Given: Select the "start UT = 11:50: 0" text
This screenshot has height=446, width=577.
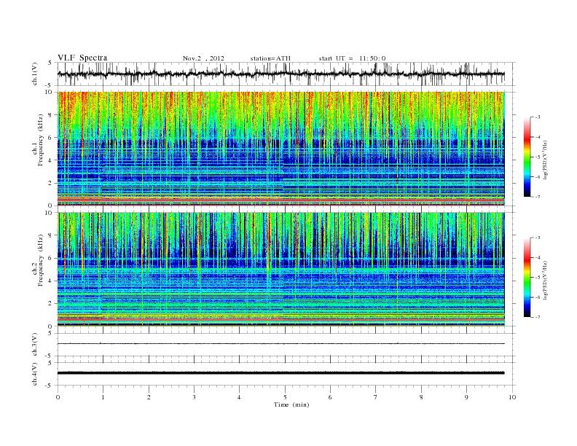Looking at the screenshot, I should click(352, 58).
